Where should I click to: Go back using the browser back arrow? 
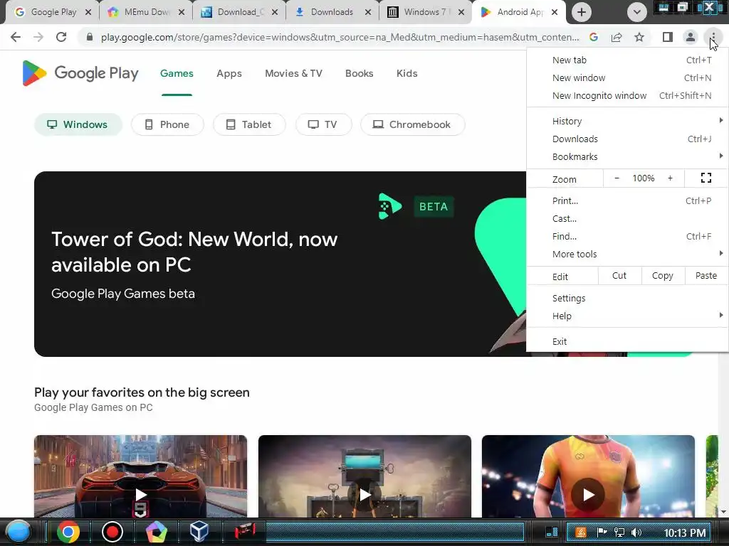tap(16, 37)
